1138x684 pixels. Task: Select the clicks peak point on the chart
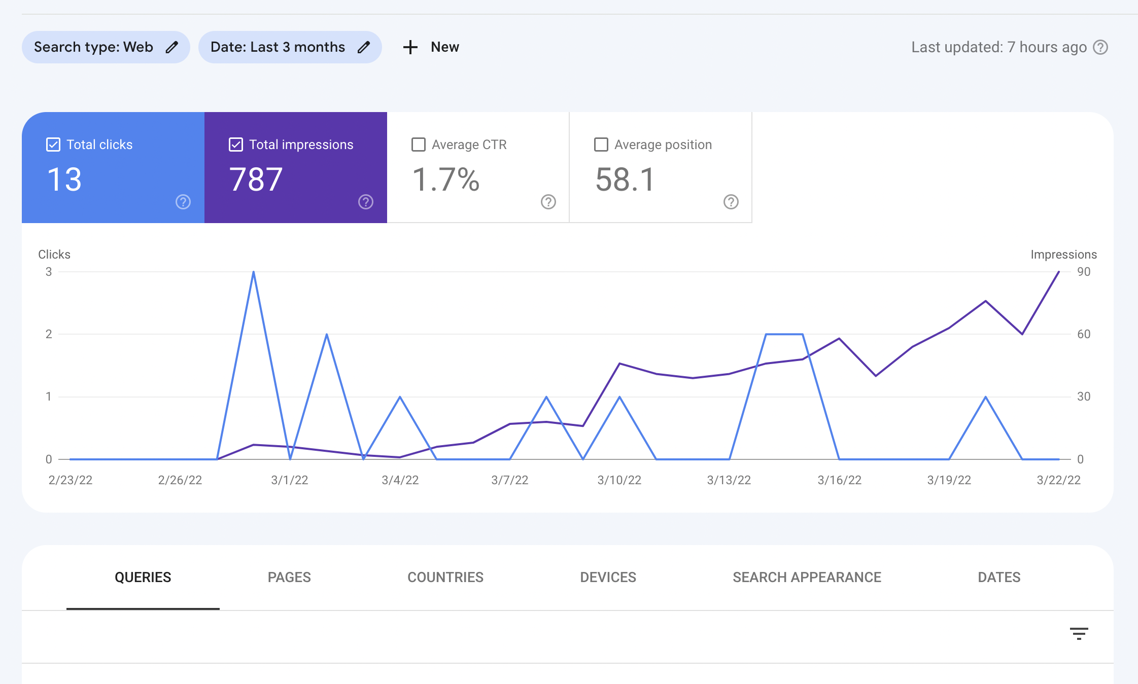(x=253, y=272)
